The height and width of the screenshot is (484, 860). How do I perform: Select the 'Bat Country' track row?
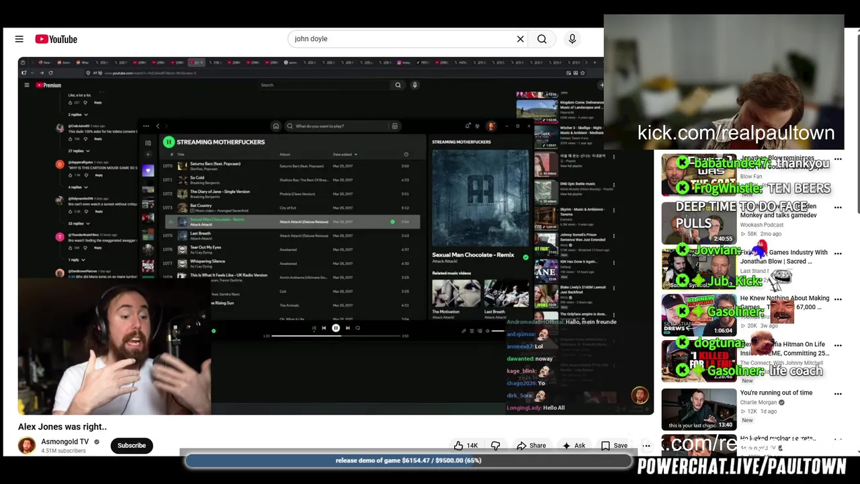pos(292,208)
